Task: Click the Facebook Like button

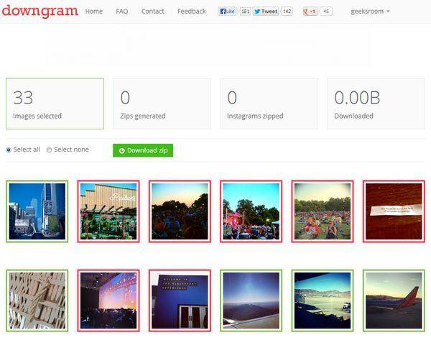Action: coord(227,12)
